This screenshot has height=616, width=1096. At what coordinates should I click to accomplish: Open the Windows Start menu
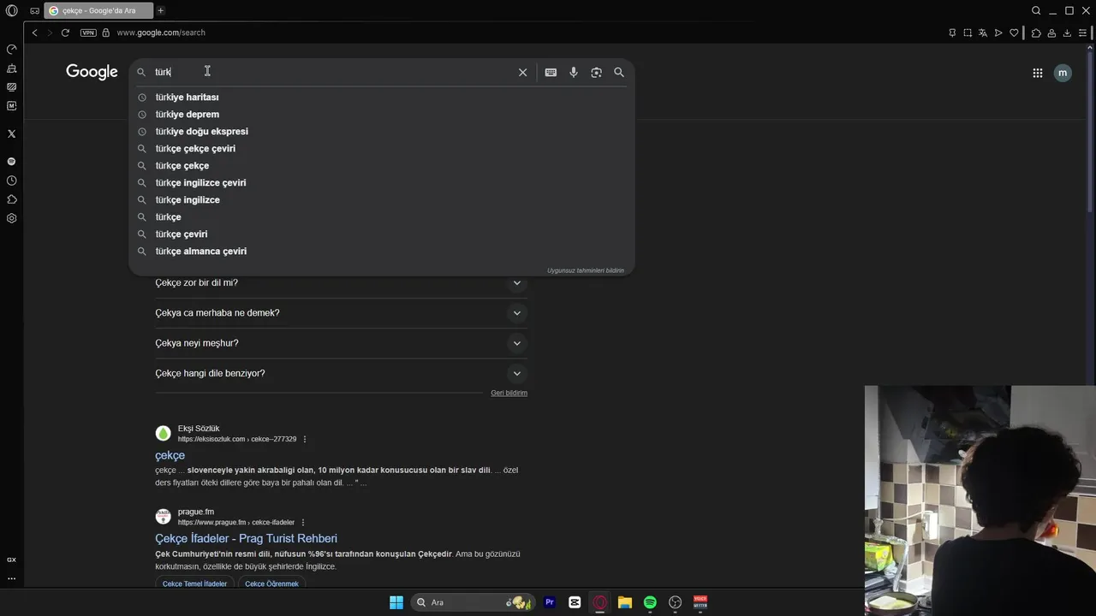point(396,602)
